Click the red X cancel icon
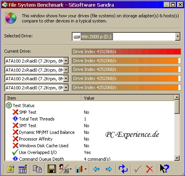The image size is (185, 176). click(x=150, y=169)
